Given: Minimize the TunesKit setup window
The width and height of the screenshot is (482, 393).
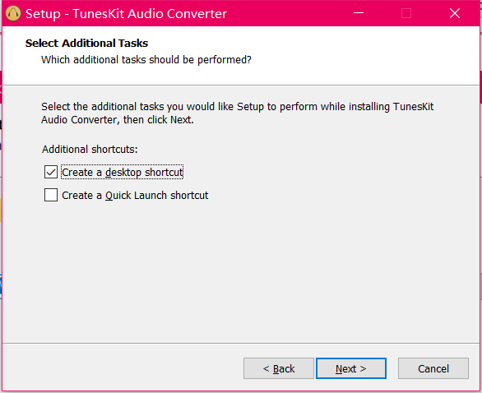Looking at the screenshot, I should [359, 13].
